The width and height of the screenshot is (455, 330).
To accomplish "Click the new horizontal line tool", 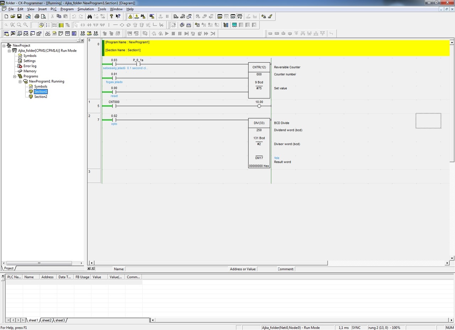I will (x=115, y=25).
